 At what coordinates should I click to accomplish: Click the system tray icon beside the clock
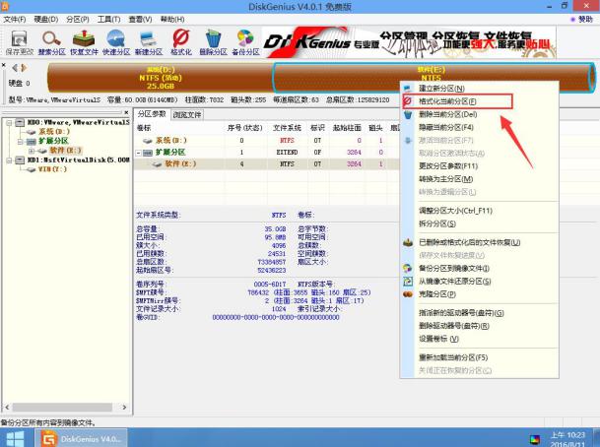535,439
